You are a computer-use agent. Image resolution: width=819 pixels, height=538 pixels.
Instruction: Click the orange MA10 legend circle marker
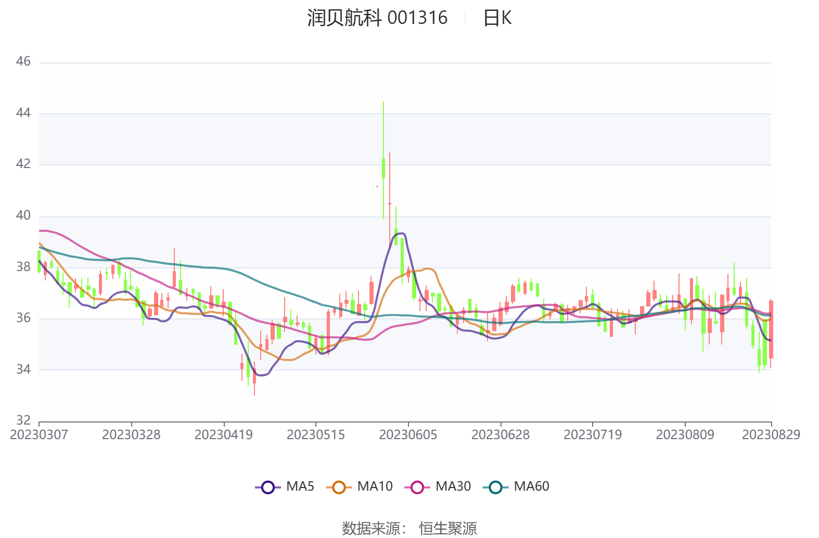click(339, 488)
